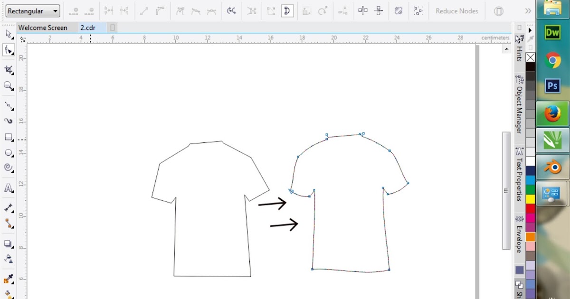This screenshot has height=299, width=570.
Task: Toggle Select All Nodes mode
Action: pyautogui.click(x=418, y=10)
